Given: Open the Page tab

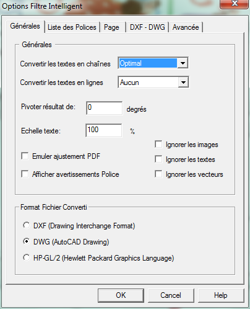Looking at the screenshot, I should (113, 27).
